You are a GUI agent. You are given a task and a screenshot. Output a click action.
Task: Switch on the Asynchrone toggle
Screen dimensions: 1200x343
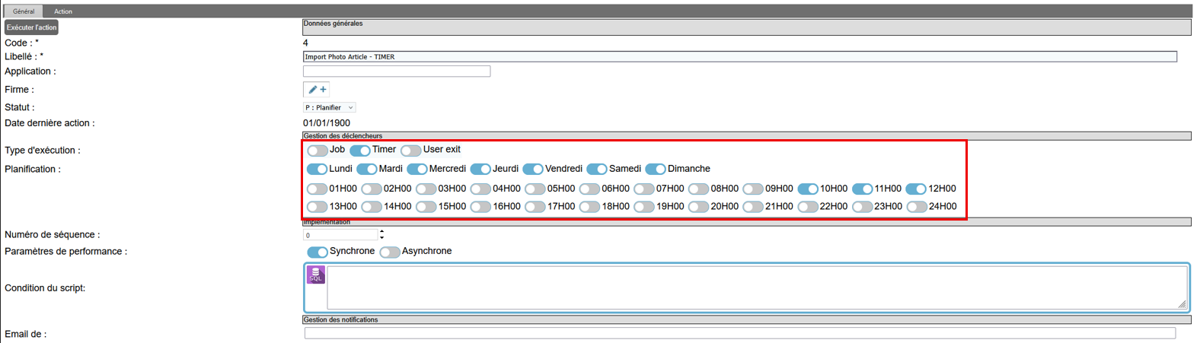(389, 252)
